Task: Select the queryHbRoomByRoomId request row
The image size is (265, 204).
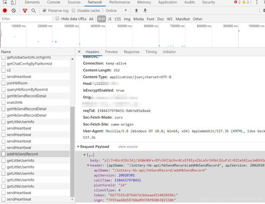Action: (36, 90)
